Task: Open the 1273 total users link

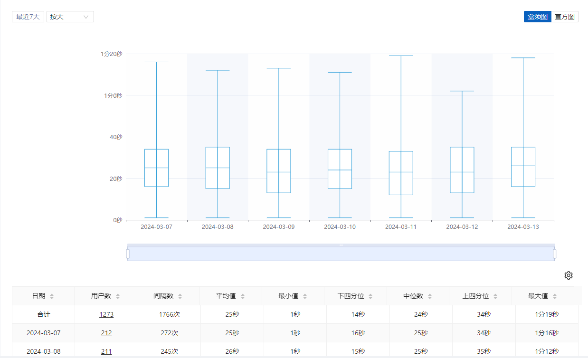Action: coord(106,314)
